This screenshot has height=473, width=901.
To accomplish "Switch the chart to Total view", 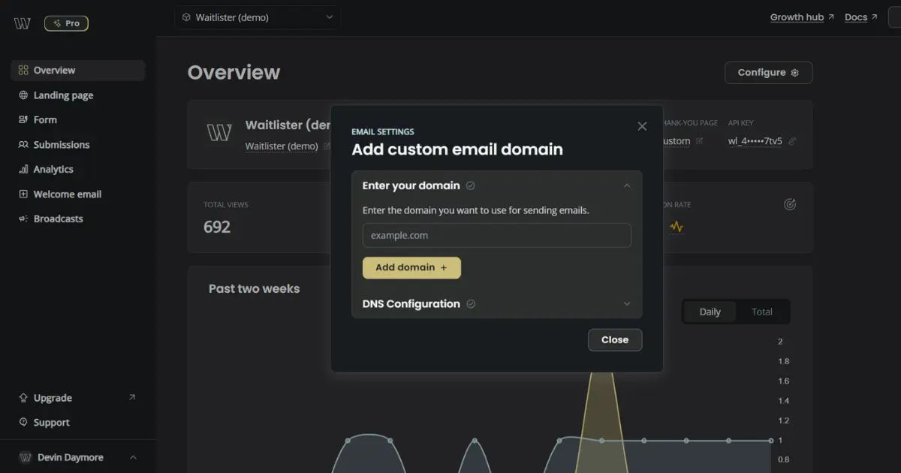I will (x=762, y=312).
